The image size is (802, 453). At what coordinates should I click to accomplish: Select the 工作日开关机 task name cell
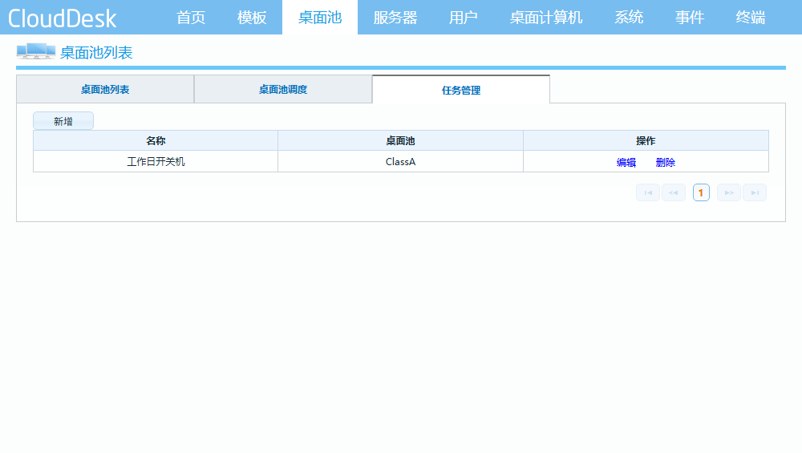156,162
